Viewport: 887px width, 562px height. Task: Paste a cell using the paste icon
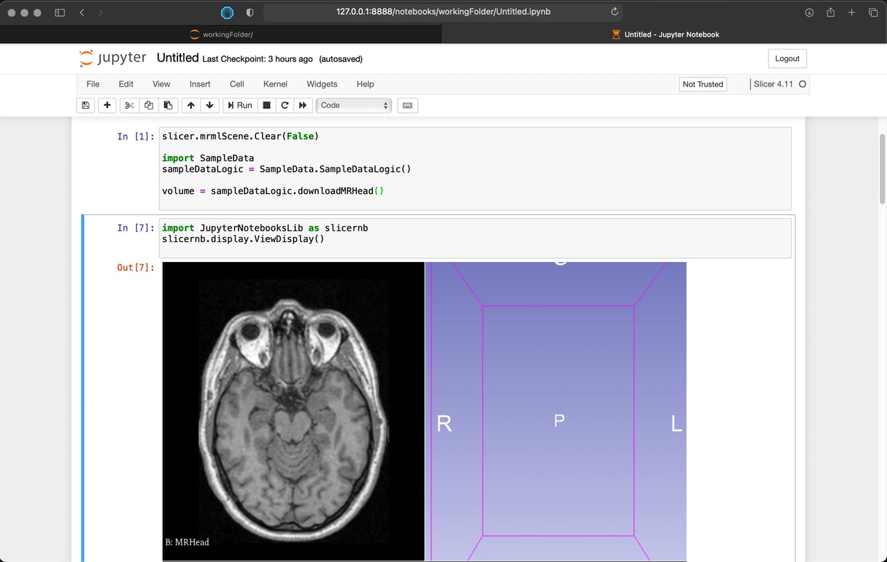[x=168, y=105]
